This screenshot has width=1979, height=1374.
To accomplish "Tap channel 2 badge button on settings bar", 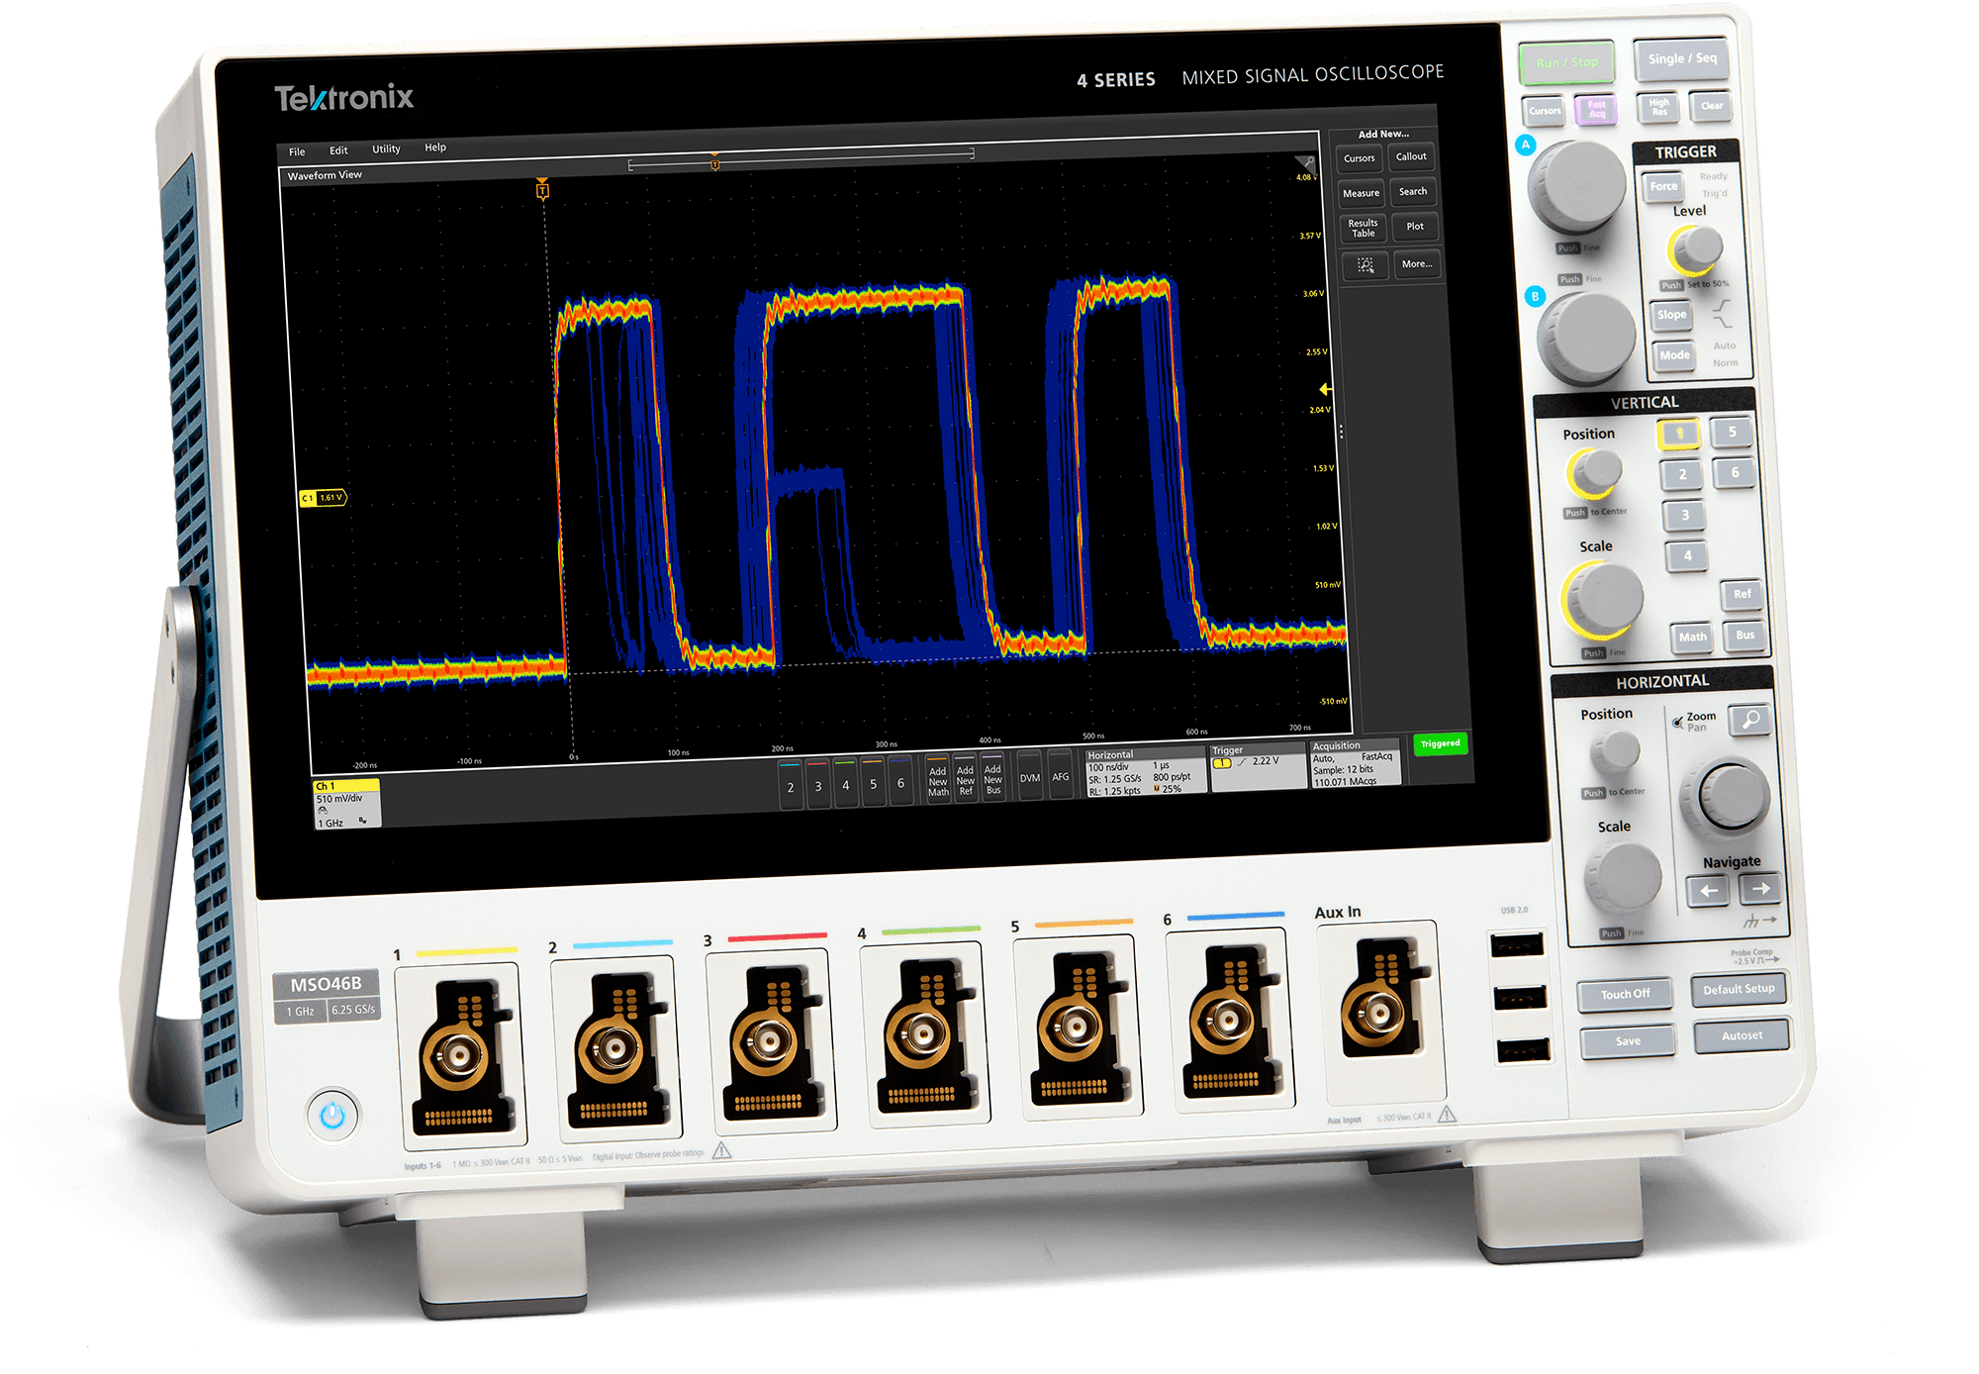I will pos(790,785).
